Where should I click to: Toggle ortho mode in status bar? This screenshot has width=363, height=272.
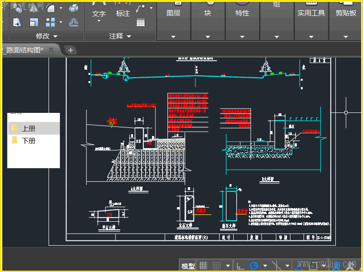coord(240,265)
